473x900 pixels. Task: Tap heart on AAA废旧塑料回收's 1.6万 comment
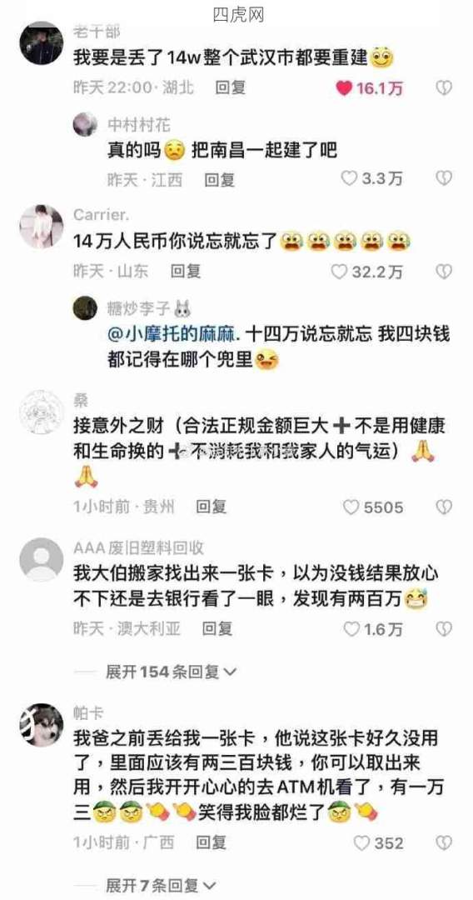(x=351, y=629)
